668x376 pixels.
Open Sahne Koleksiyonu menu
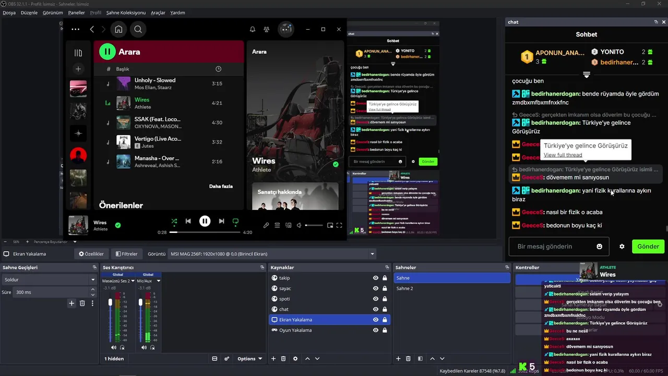coord(126,13)
